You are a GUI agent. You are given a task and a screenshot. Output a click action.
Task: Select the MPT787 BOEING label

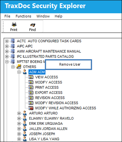pos(31,61)
